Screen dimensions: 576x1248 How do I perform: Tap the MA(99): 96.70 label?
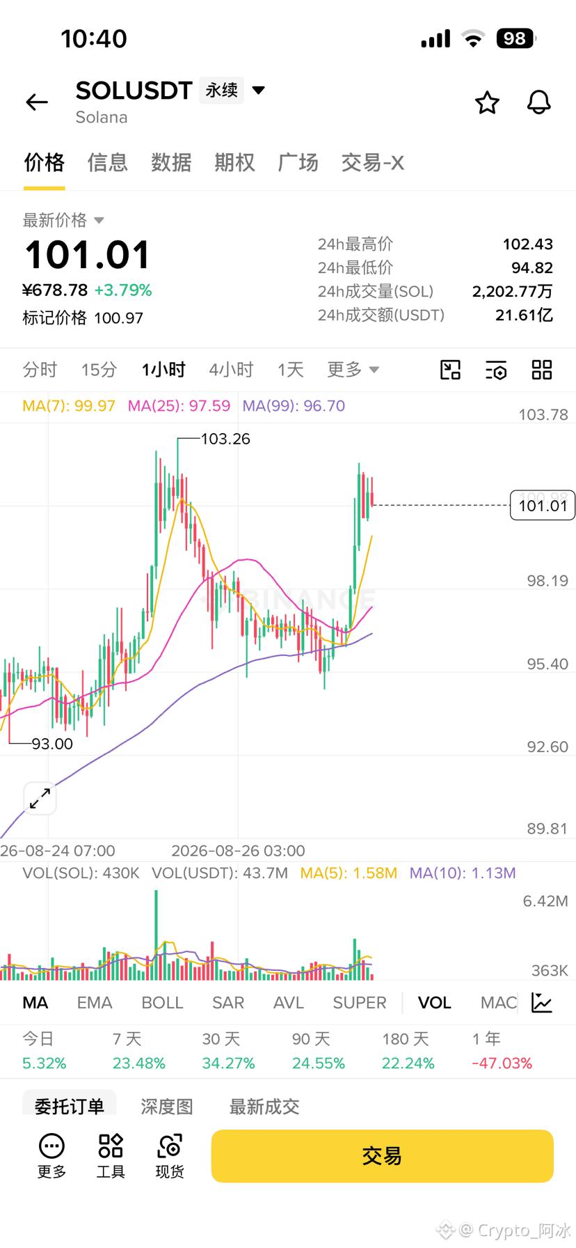(294, 406)
